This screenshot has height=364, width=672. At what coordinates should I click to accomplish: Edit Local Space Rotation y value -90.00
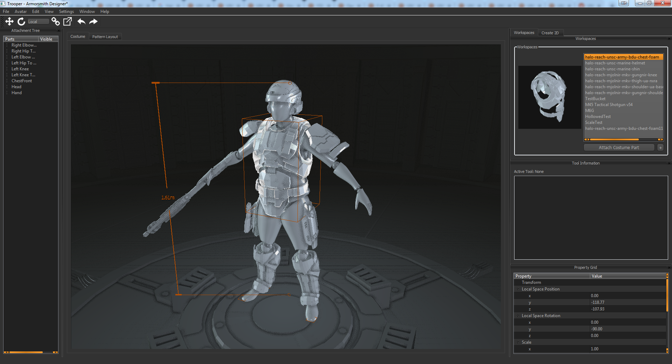[628, 329]
